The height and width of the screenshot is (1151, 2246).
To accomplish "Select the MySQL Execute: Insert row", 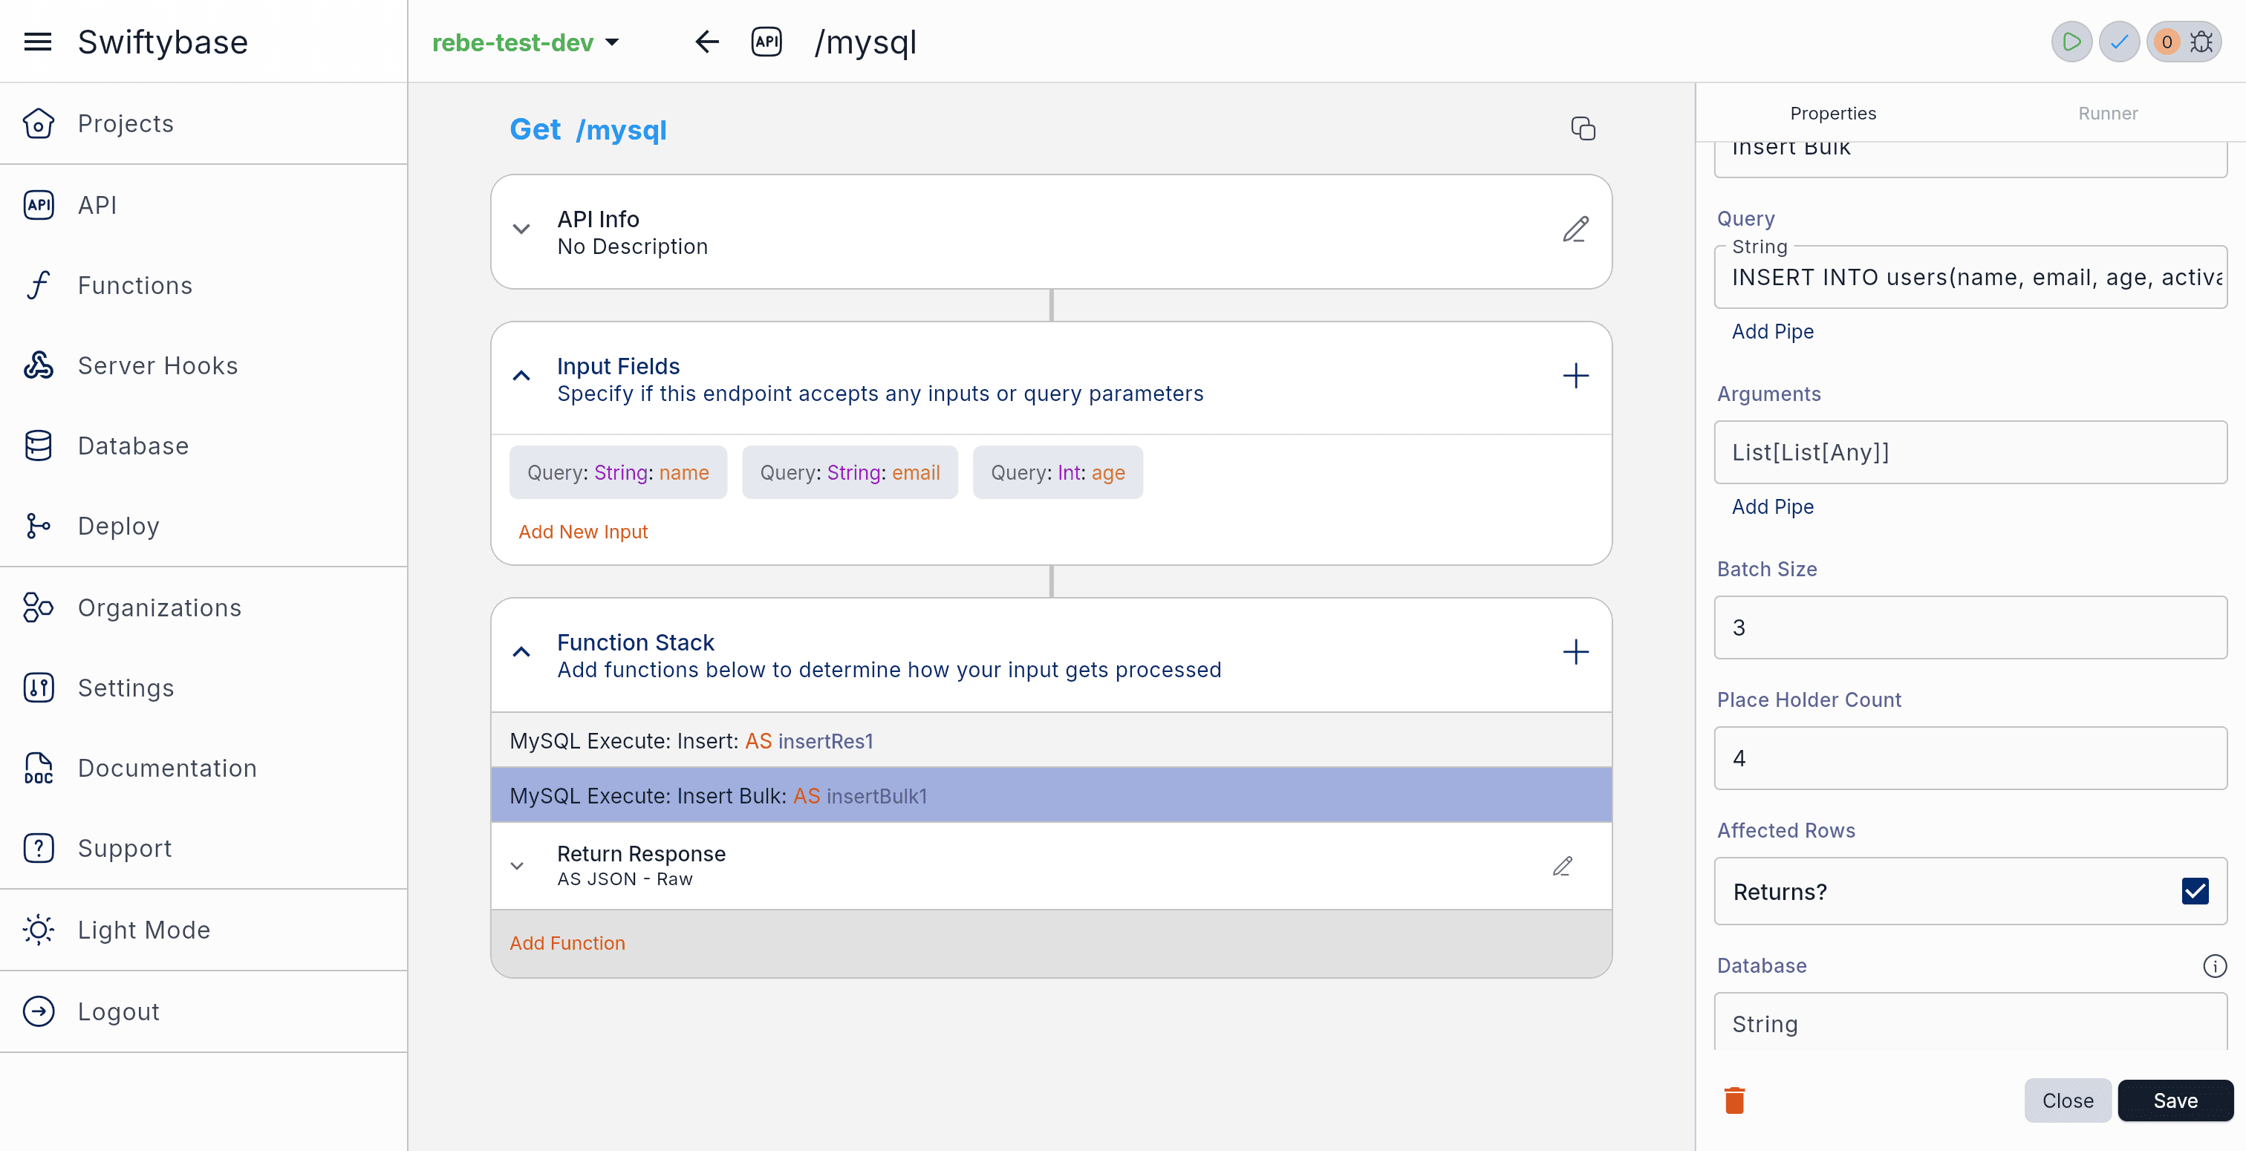I will coord(1052,740).
